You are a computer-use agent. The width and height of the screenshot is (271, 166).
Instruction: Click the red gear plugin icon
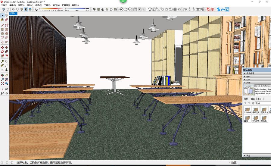tap(208, 9)
